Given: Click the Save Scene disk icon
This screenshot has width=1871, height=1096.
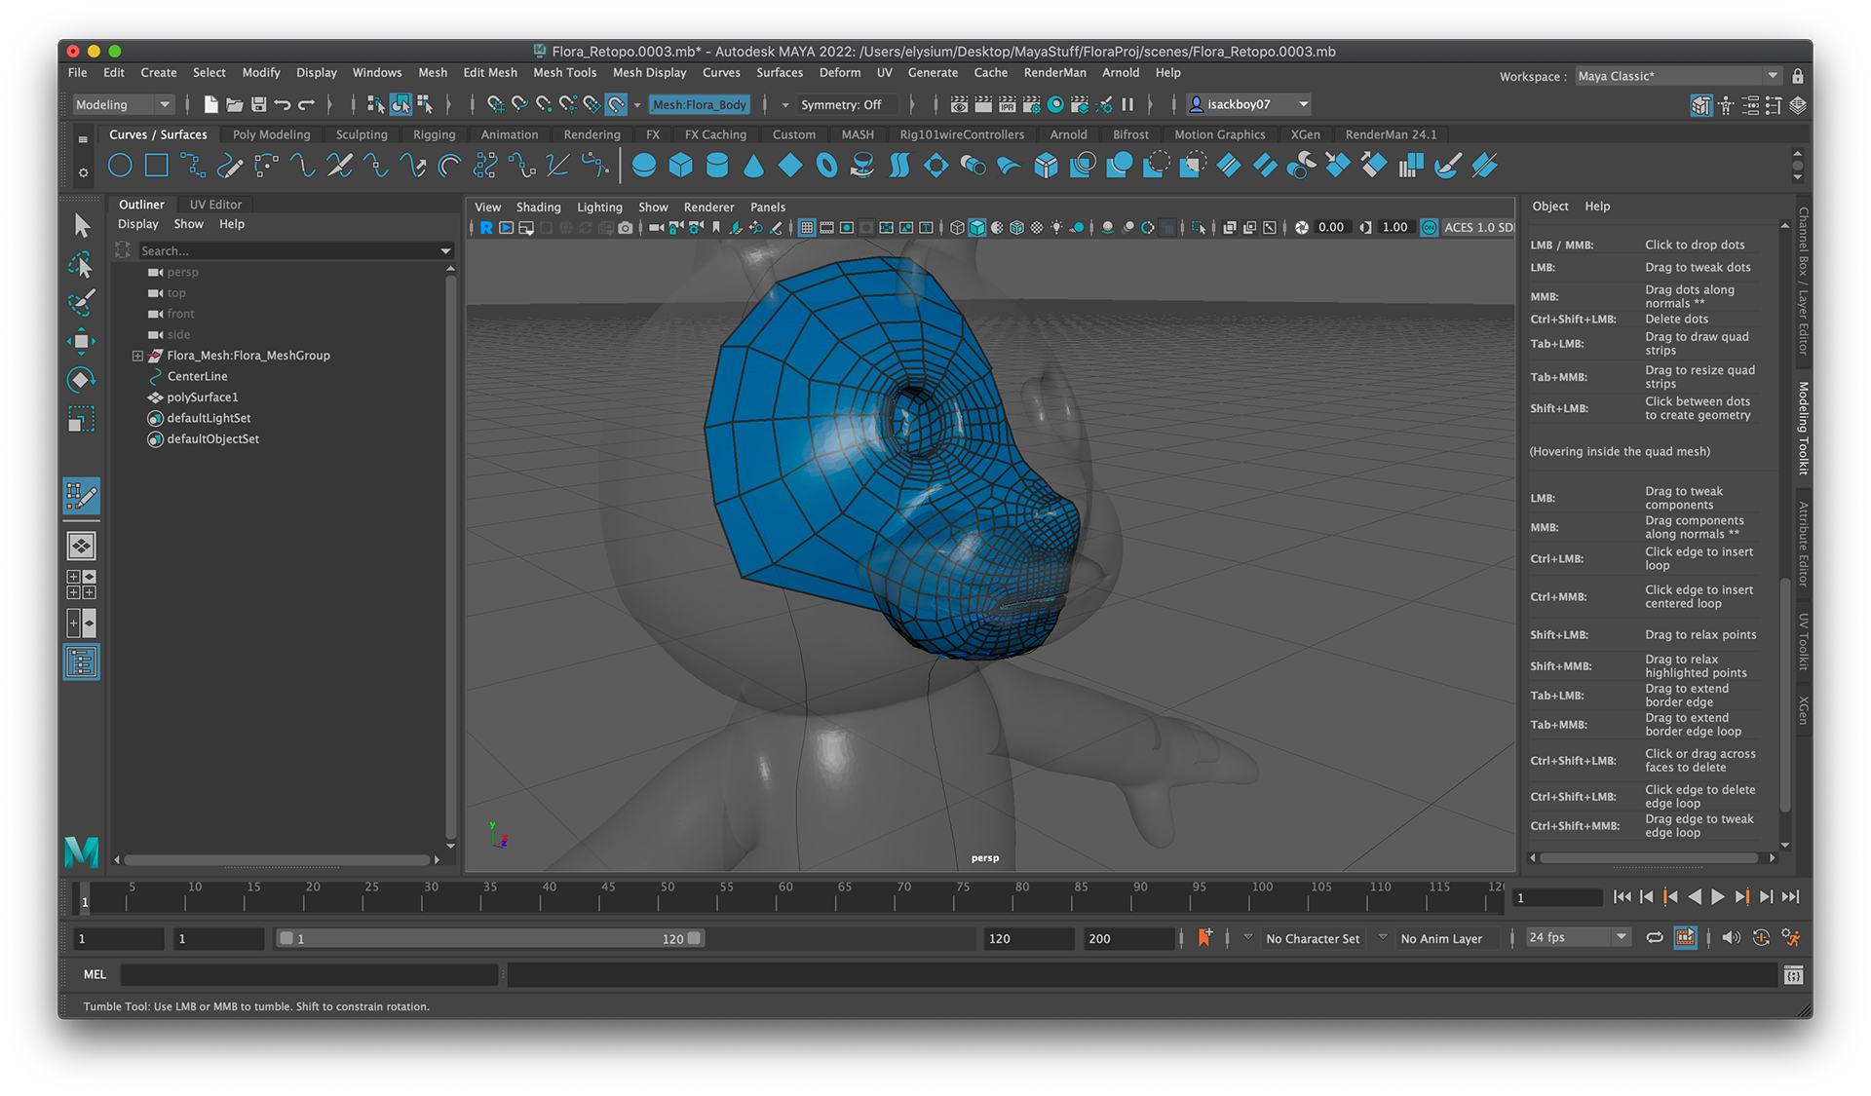Looking at the screenshot, I should click(x=258, y=104).
